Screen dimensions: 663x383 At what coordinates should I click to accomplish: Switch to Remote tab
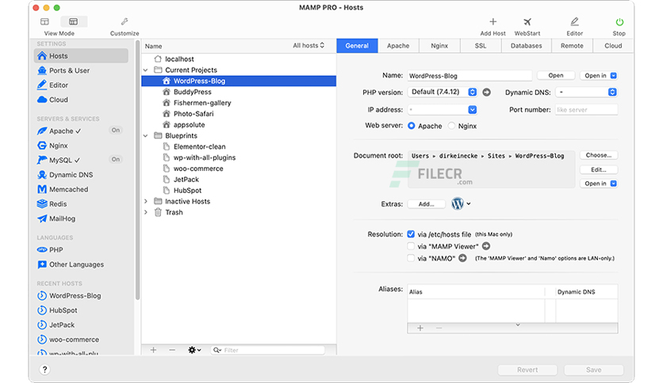(x=572, y=46)
